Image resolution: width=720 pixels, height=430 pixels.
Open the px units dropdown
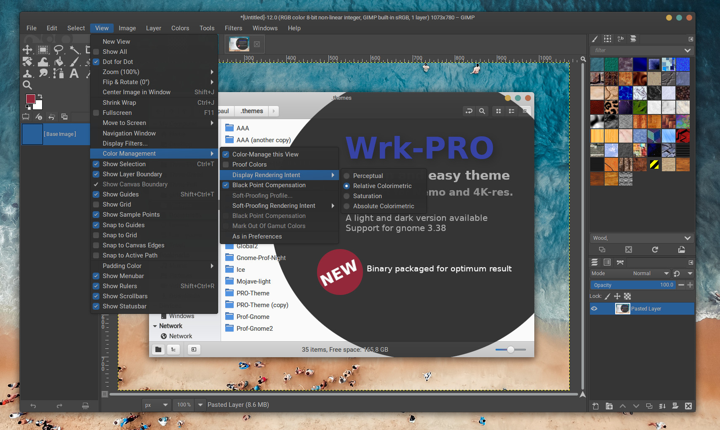tap(157, 405)
